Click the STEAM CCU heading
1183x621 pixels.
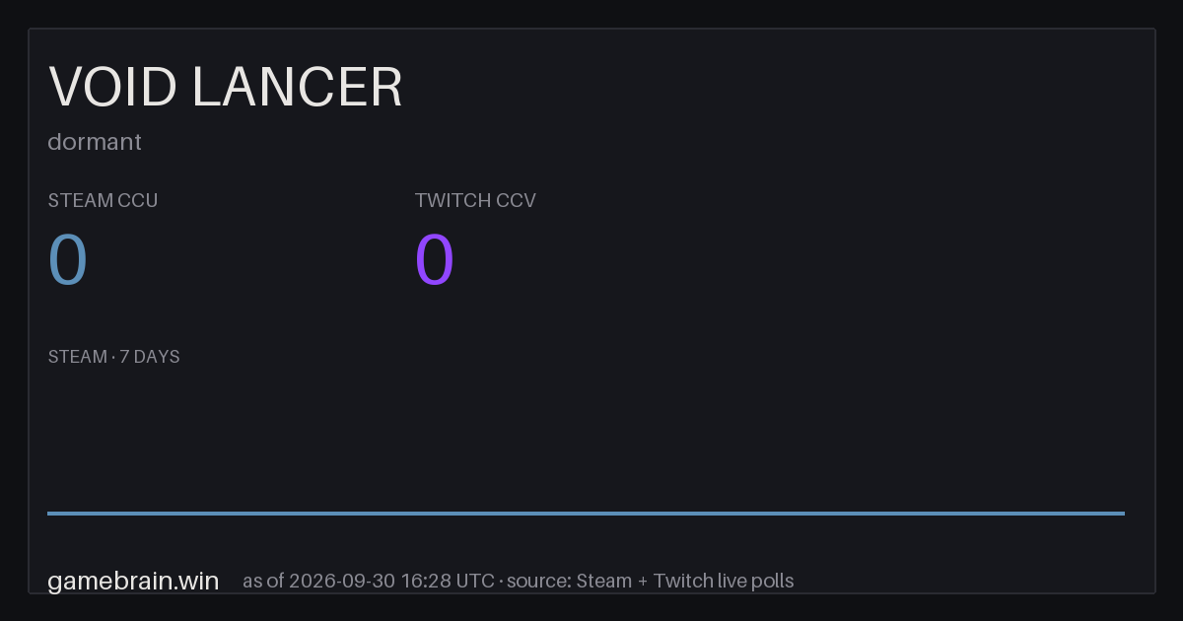click(x=103, y=201)
